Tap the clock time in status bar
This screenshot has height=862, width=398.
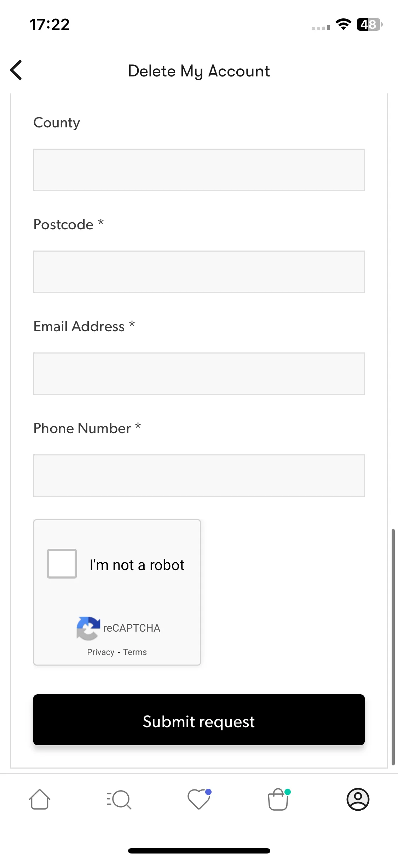pos(50,25)
